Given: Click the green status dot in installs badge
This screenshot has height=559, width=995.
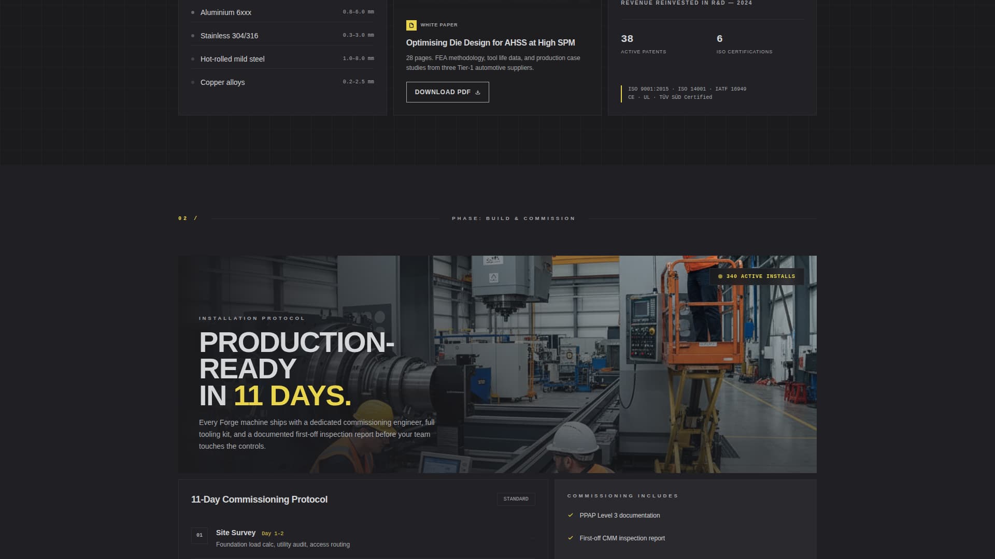Looking at the screenshot, I should [x=721, y=276].
